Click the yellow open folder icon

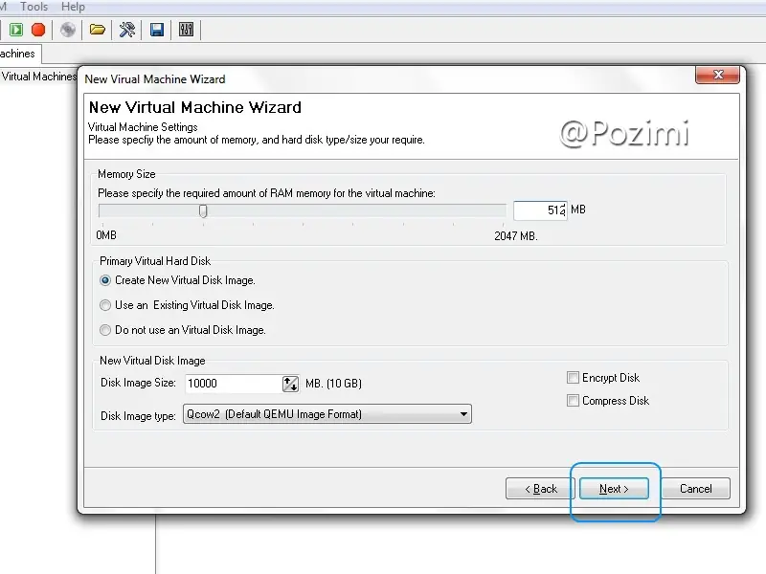[98, 30]
